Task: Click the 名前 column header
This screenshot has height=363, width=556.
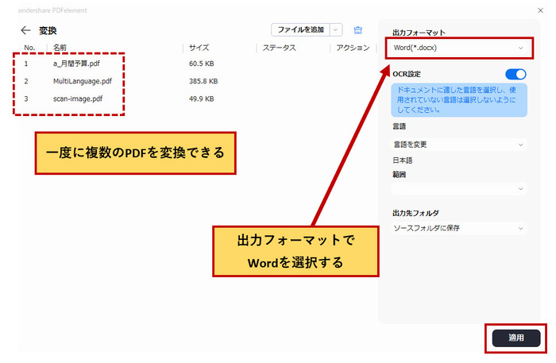Action: pos(60,48)
